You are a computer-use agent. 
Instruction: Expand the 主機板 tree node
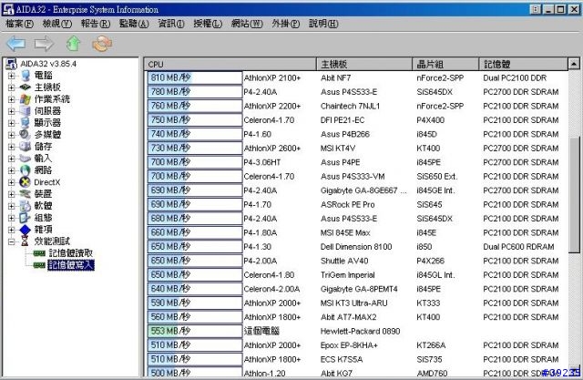tap(11, 87)
